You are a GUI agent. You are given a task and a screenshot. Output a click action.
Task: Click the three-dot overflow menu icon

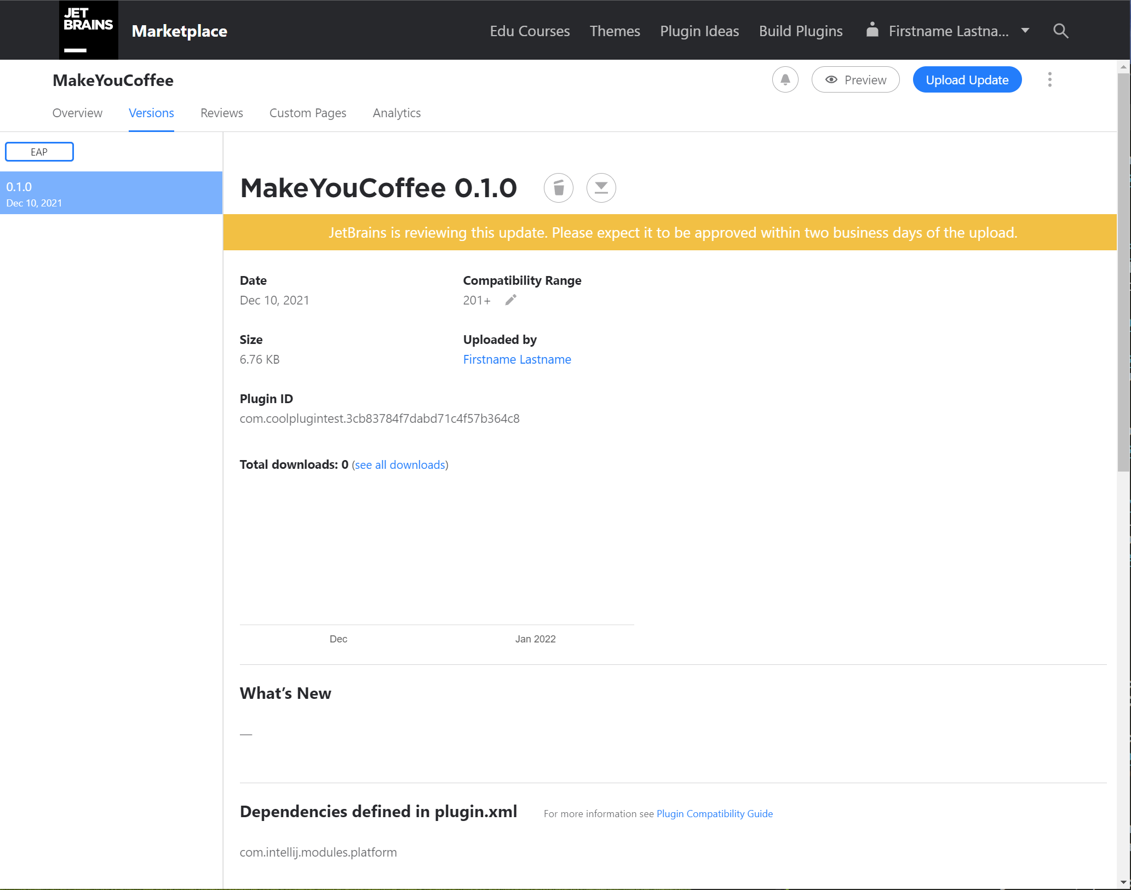(x=1050, y=80)
